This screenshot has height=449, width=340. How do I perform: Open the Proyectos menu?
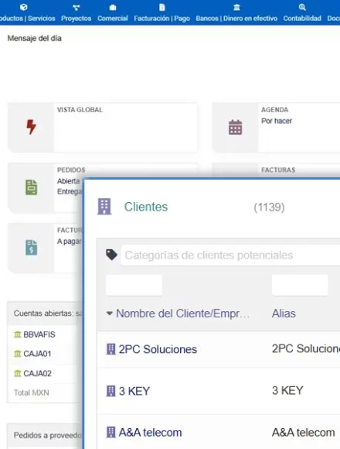tap(76, 19)
